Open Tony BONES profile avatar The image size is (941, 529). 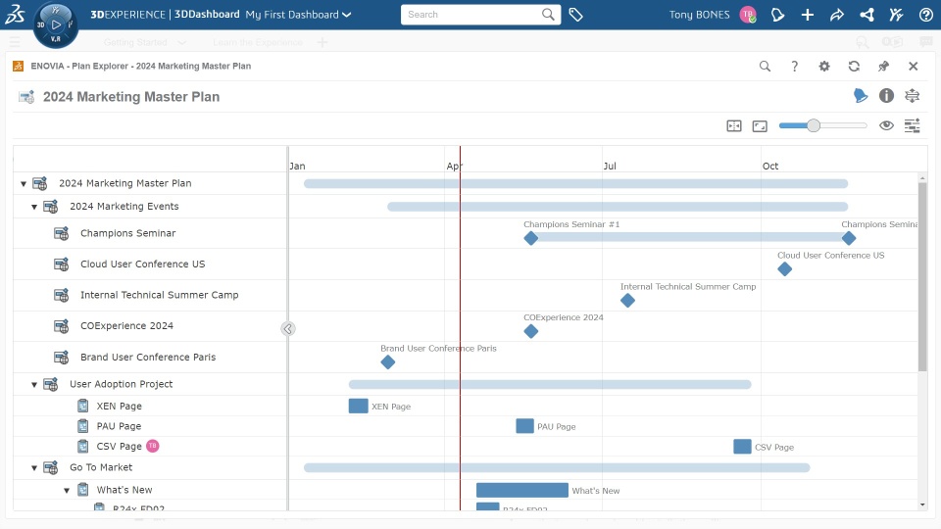[x=748, y=15]
